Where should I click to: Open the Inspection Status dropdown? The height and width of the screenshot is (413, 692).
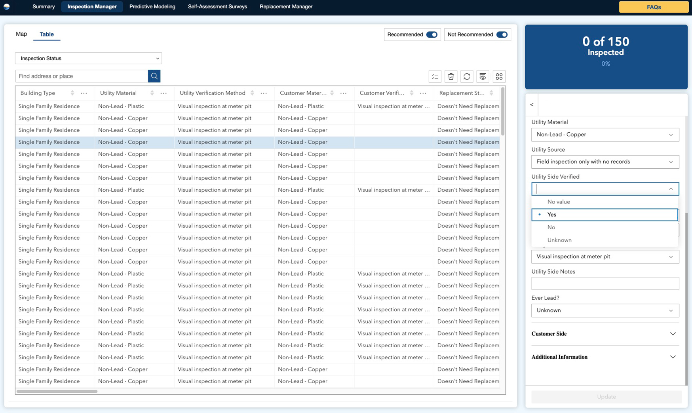click(88, 58)
